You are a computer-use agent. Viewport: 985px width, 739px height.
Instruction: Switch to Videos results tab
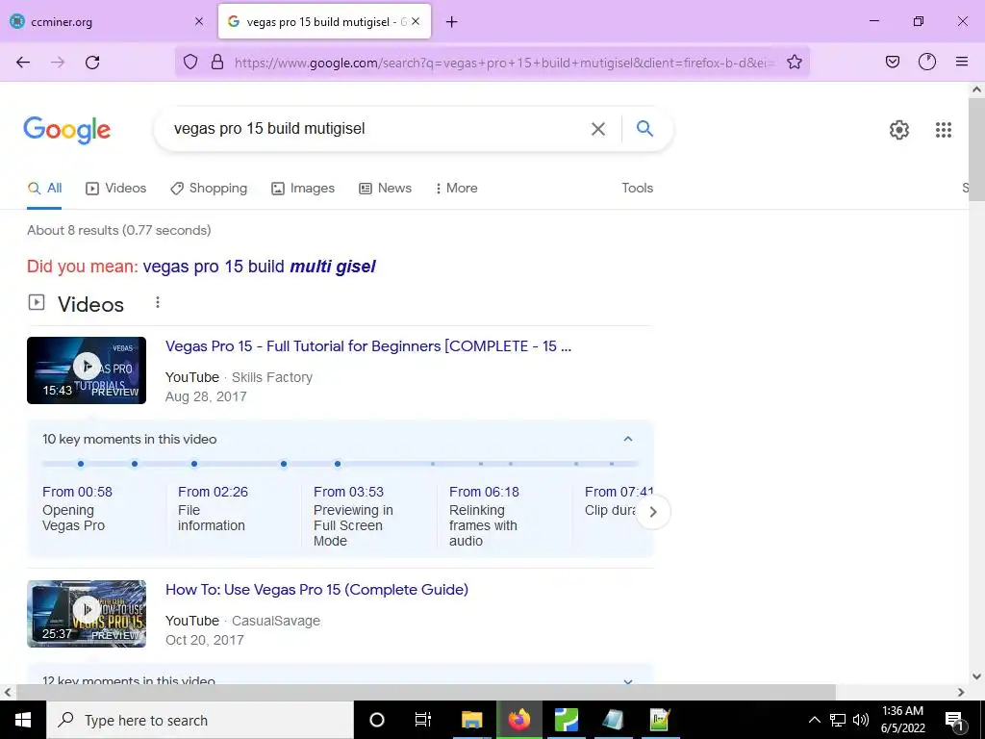click(x=116, y=189)
